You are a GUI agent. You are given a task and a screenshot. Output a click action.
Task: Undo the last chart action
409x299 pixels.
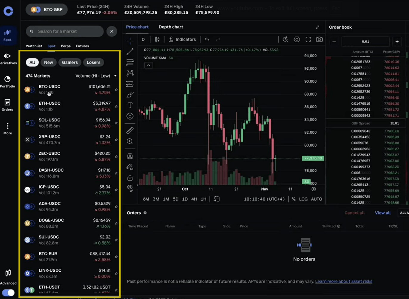pos(207,39)
